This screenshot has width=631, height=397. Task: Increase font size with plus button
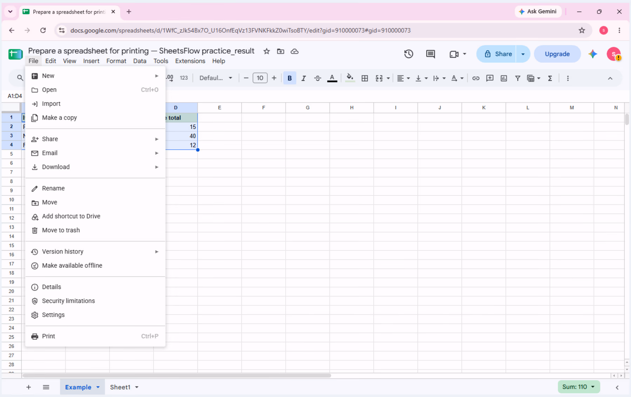click(x=274, y=78)
